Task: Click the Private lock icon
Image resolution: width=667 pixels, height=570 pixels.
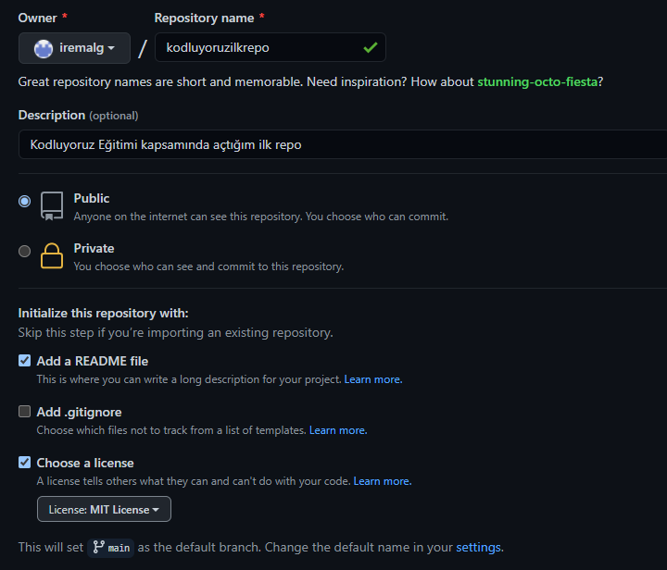Action: 52,255
